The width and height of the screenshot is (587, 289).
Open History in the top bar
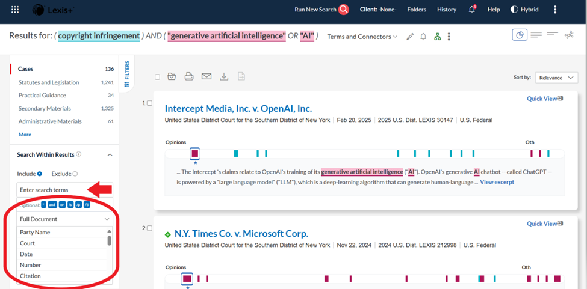point(447,10)
